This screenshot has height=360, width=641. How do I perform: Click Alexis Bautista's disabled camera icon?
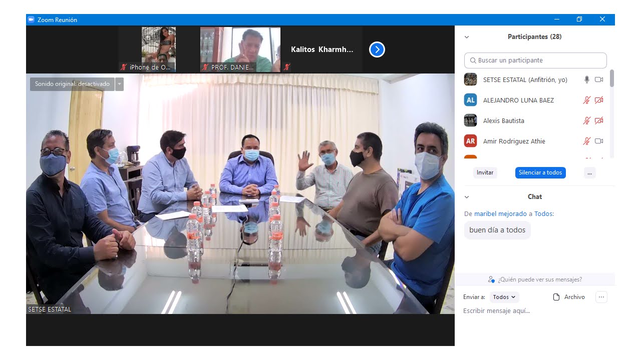[599, 120]
